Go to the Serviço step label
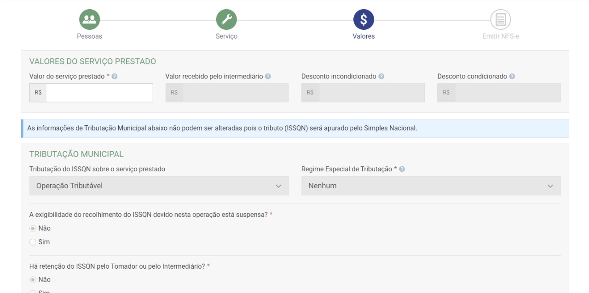589x293 pixels. [226, 37]
